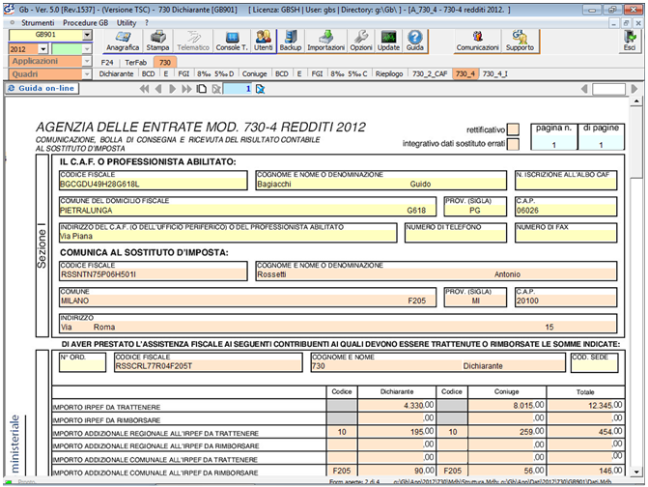Click Coniuge IRPEF da trattenere value 8.015,00
The height and width of the screenshot is (487, 648).
click(x=507, y=406)
